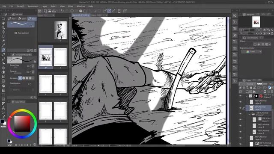Select the Zoom magnifier tool
The image size is (274, 154).
click(x=3, y=18)
